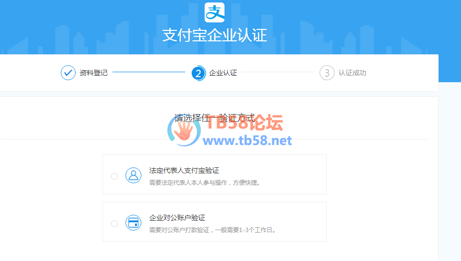461x261 pixels.
Task: Click the step 2 number circle icon
Action: [x=198, y=73]
